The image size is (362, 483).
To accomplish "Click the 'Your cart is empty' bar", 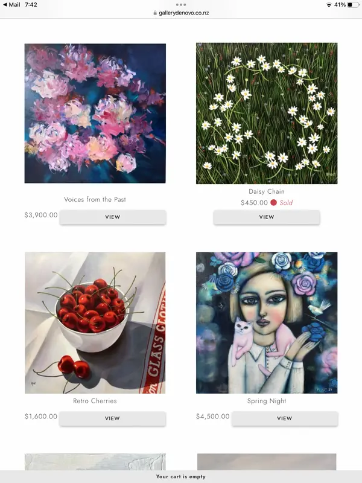I will [x=181, y=476].
